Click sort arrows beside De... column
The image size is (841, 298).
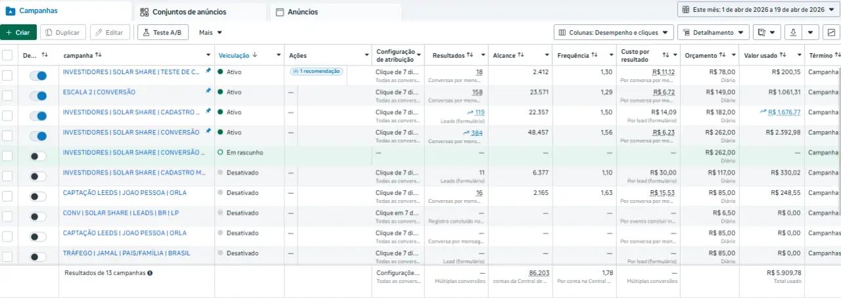tap(45, 55)
